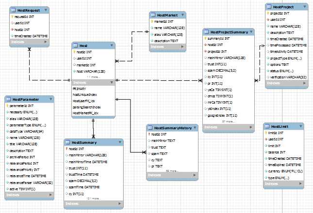Collapse the HostProject table columns

[305, 7]
